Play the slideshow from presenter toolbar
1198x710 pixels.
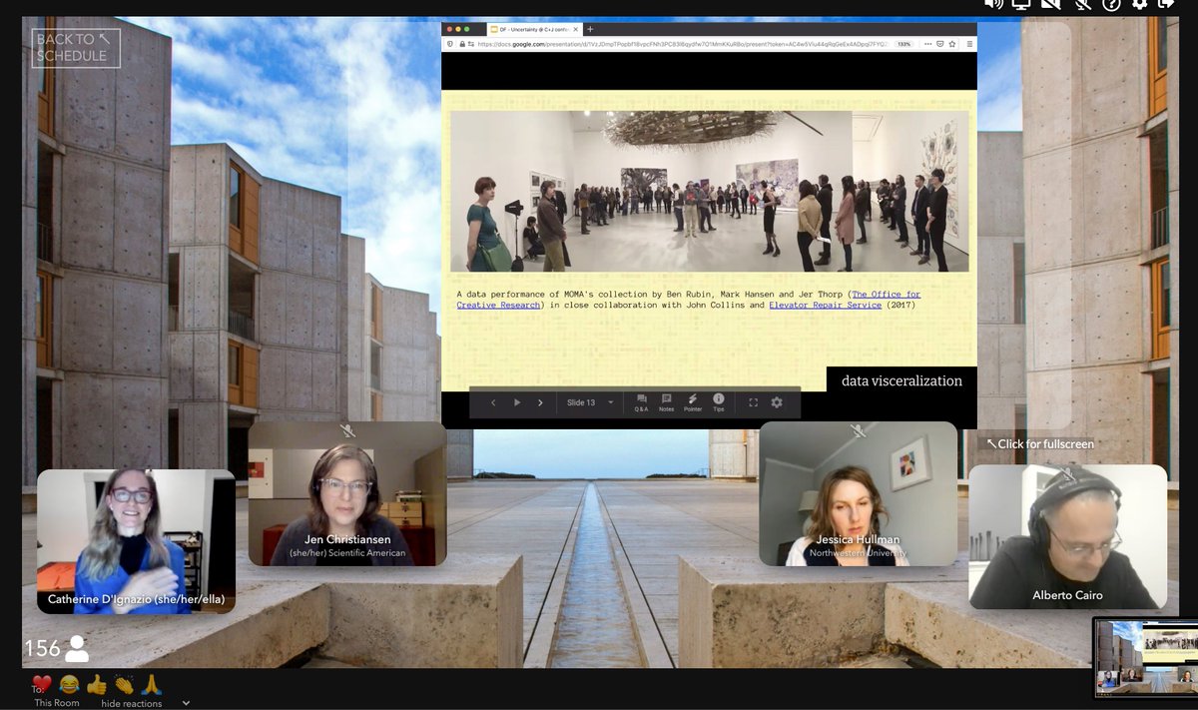coord(517,402)
